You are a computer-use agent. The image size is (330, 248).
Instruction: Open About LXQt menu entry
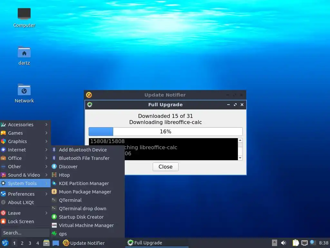pos(25,202)
